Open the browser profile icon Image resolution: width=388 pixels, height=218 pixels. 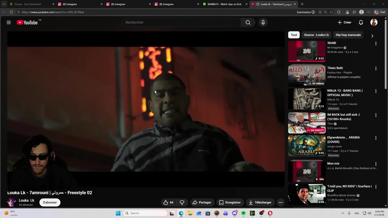tap(361, 12)
